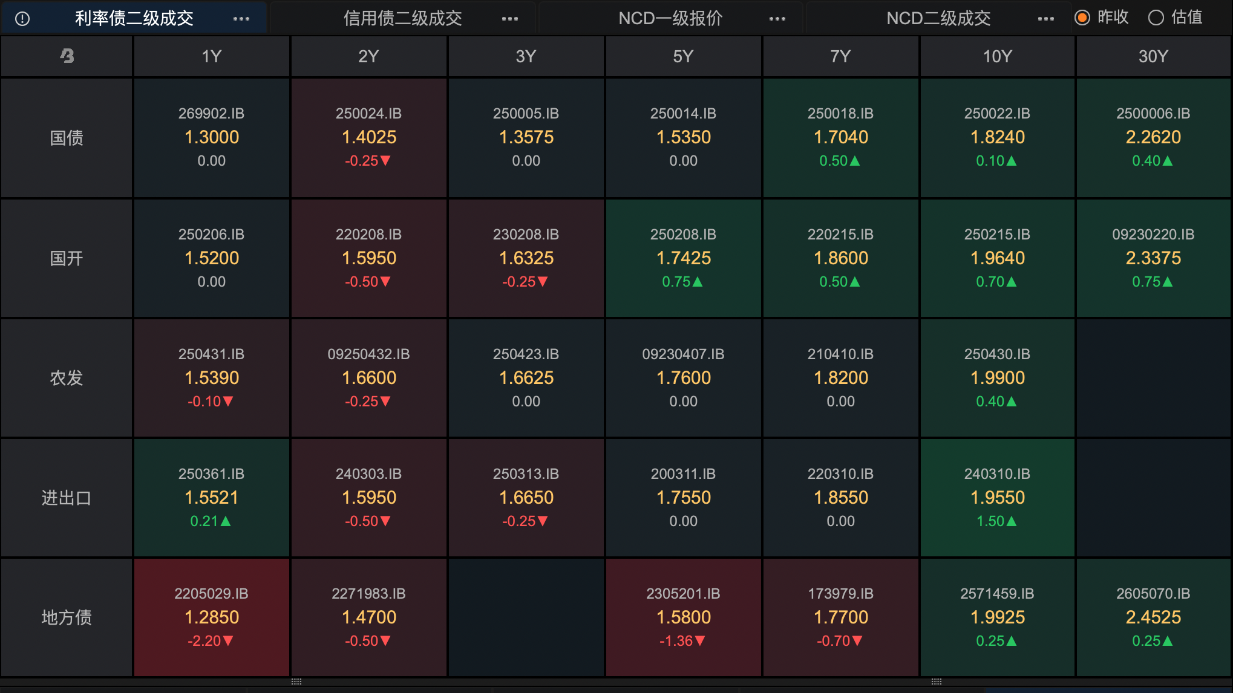1233x693 pixels.
Task: Open more options for 利率债二级成交 tab
Action: point(241,19)
